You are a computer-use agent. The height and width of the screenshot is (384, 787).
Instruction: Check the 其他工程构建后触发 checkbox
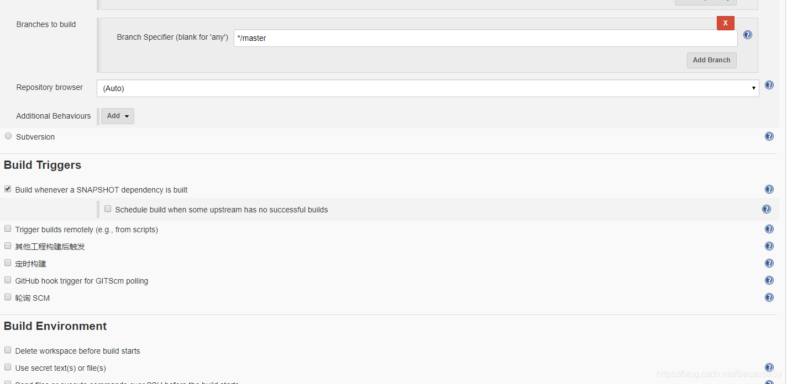[8, 246]
